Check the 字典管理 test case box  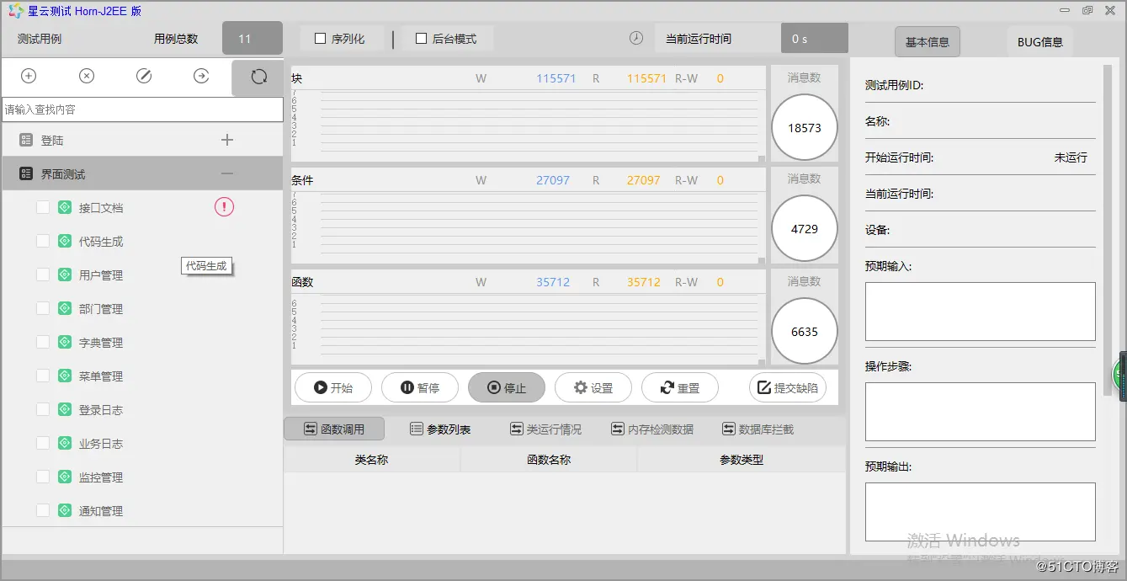[42, 342]
